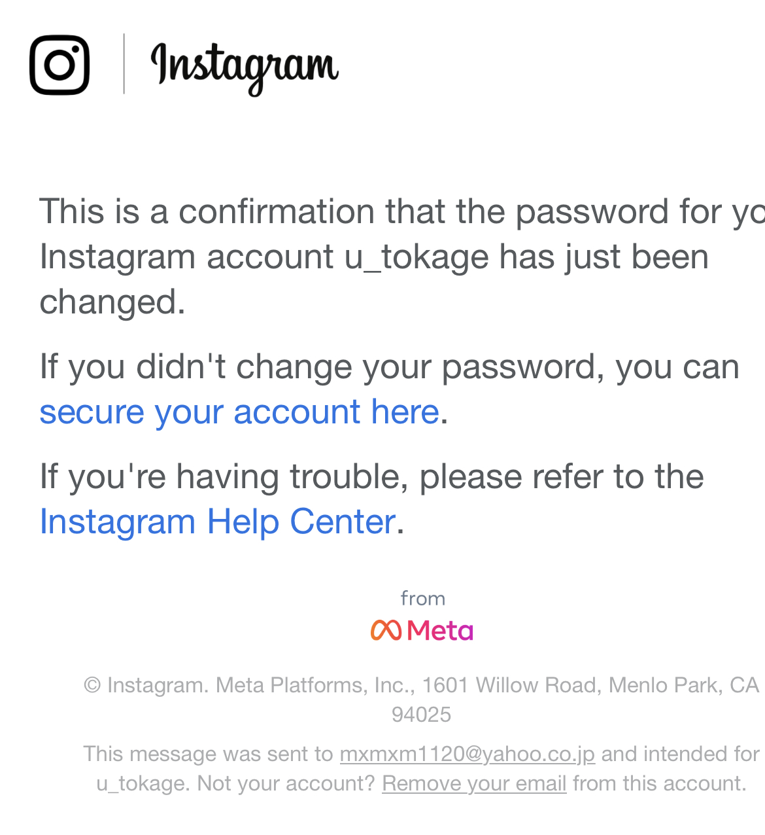Open the 'secure your account here' link
This screenshot has width=765, height=835.
click(x=239, y=412)
